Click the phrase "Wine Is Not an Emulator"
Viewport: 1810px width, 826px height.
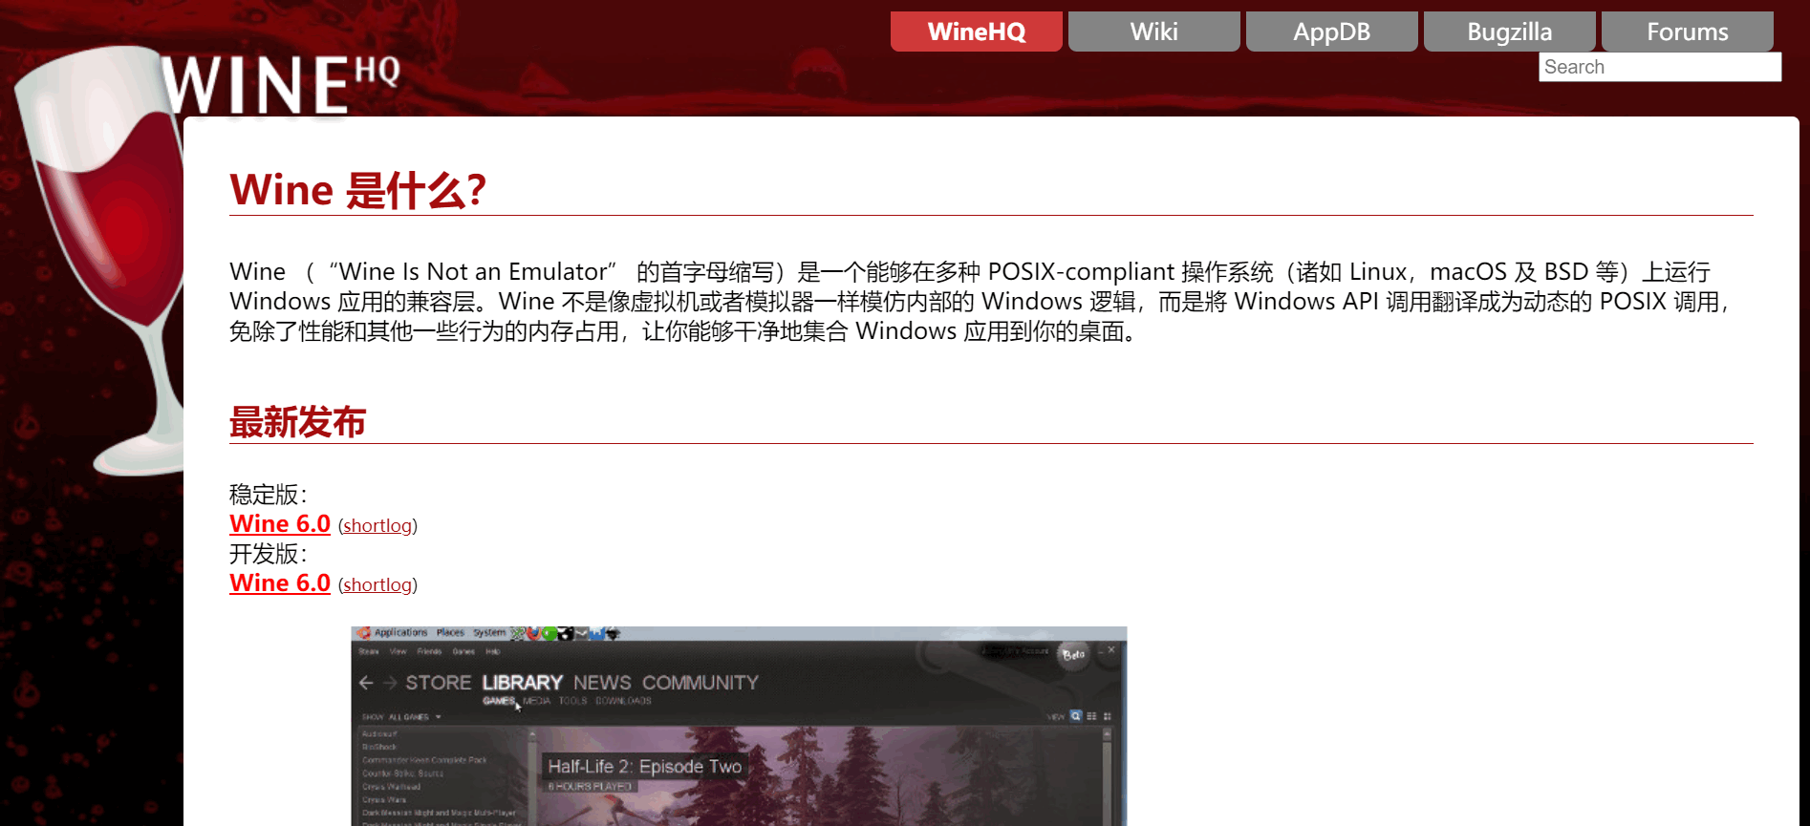pyautogui.click(x=473, y=272)
